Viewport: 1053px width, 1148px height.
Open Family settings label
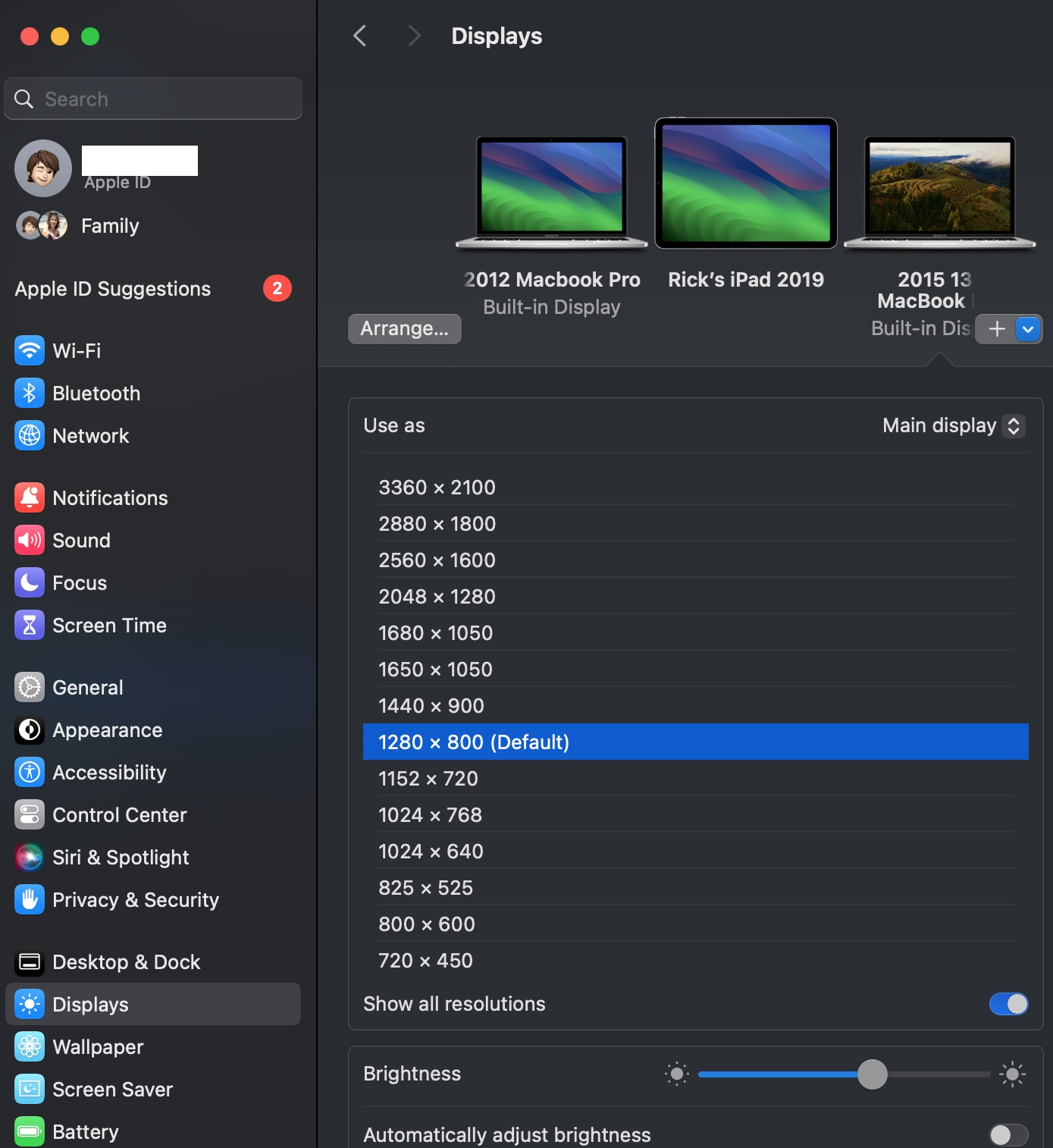[x=110, y=226]
